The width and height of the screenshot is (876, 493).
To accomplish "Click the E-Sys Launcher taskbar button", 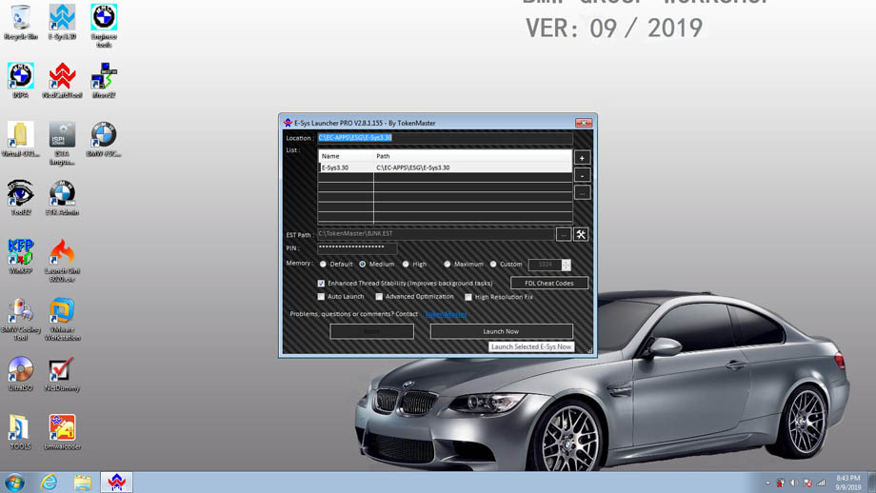I will [116, 483].
